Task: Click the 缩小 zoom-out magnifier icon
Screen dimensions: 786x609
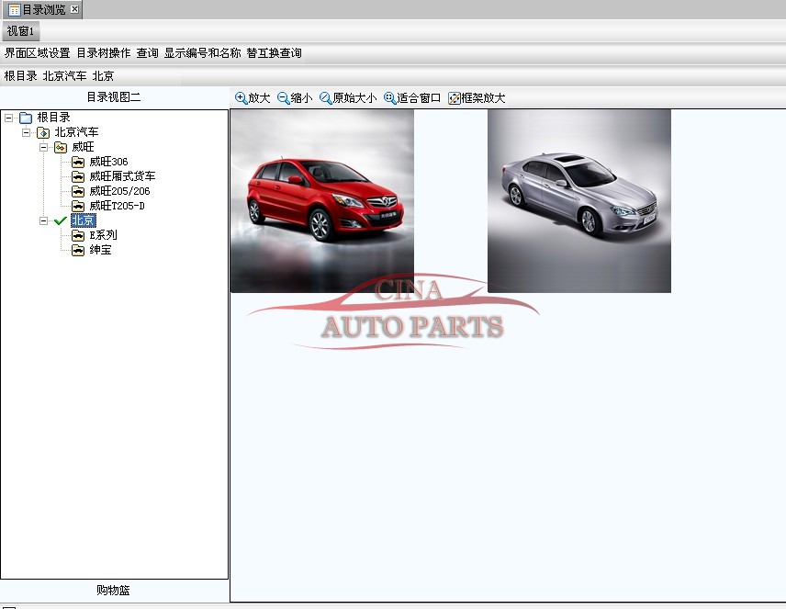Action: click(x=284, y=98)
